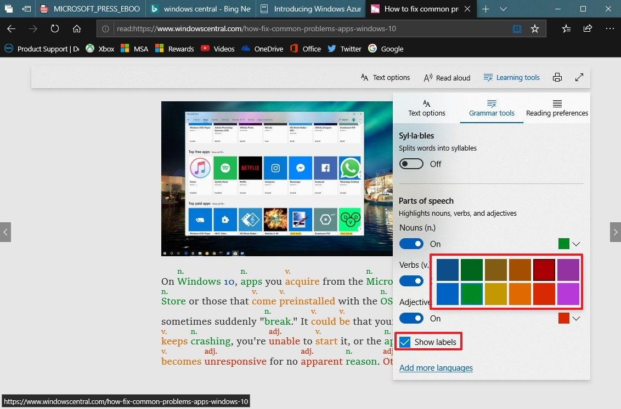Open Settings and more ellipsis menu
621x409 pixels.
610,28
